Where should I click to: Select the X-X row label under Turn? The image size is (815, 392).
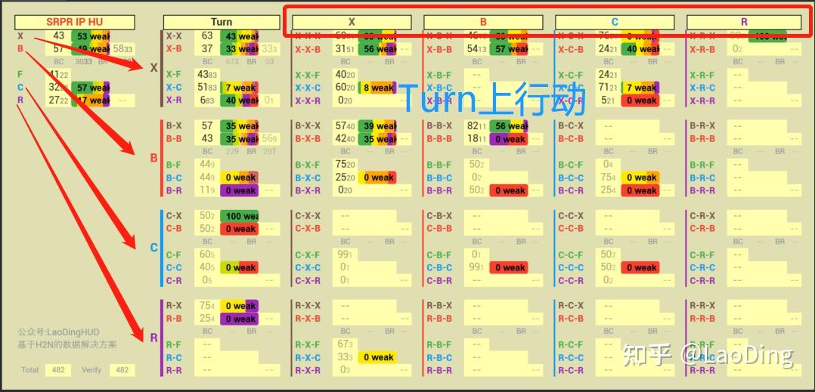pos(174,36)
